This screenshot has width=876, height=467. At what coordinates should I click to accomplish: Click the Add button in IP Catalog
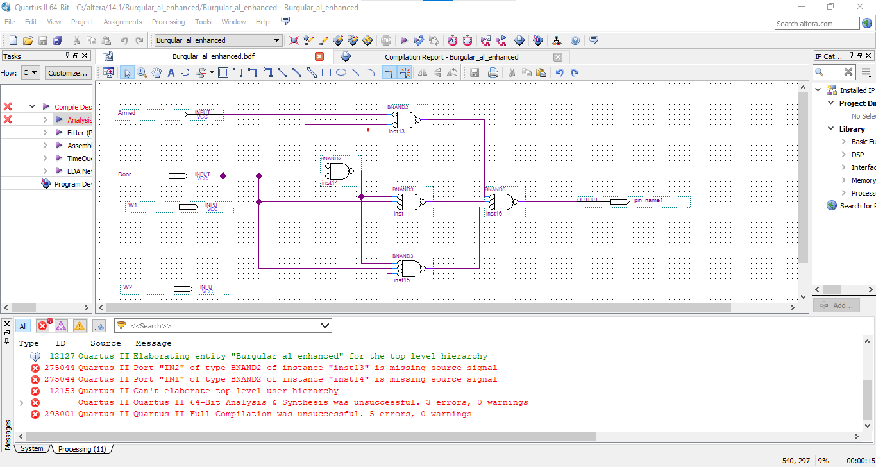[x=836, y=305]
